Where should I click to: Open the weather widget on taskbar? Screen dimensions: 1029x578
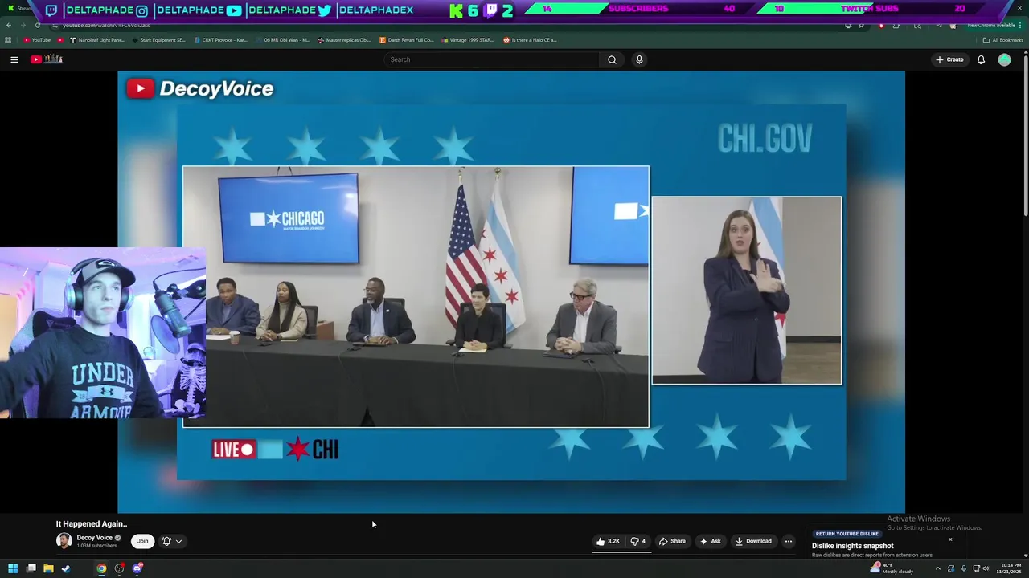(x=892, y=568)
